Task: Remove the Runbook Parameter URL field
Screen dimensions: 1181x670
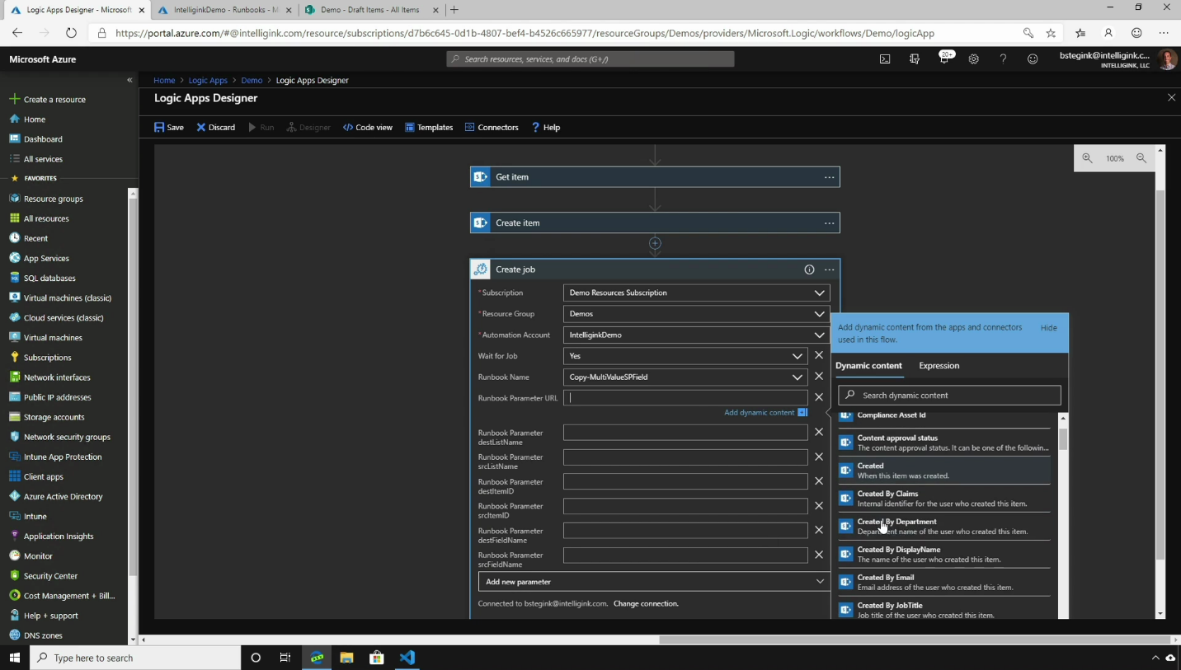Action: [819, 397]
